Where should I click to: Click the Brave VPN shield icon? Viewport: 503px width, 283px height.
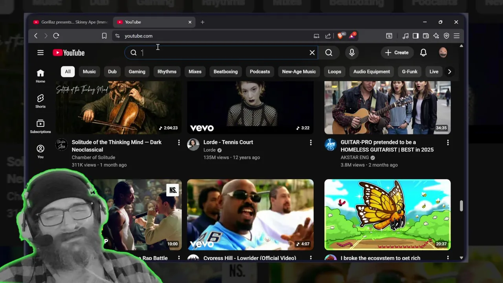pos(446,36)
